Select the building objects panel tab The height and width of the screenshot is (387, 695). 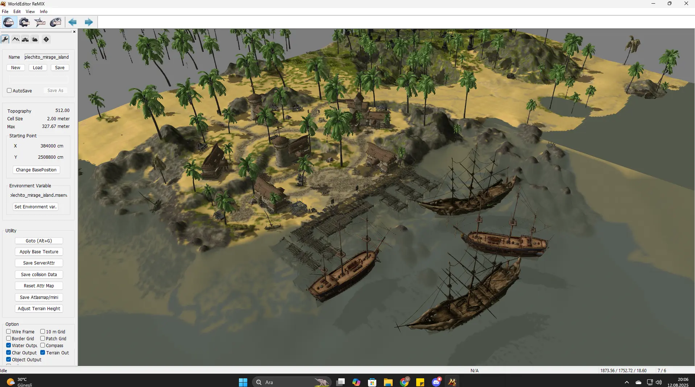pyautogui.click(x=25, y=39)
